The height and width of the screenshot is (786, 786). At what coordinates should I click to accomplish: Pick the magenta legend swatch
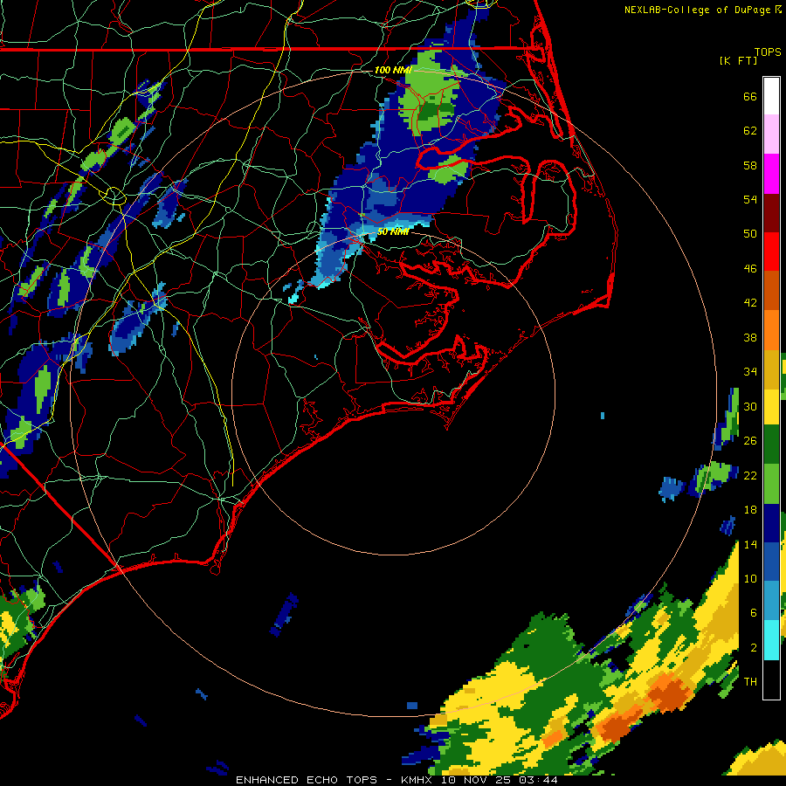click(x=771, y=174)
